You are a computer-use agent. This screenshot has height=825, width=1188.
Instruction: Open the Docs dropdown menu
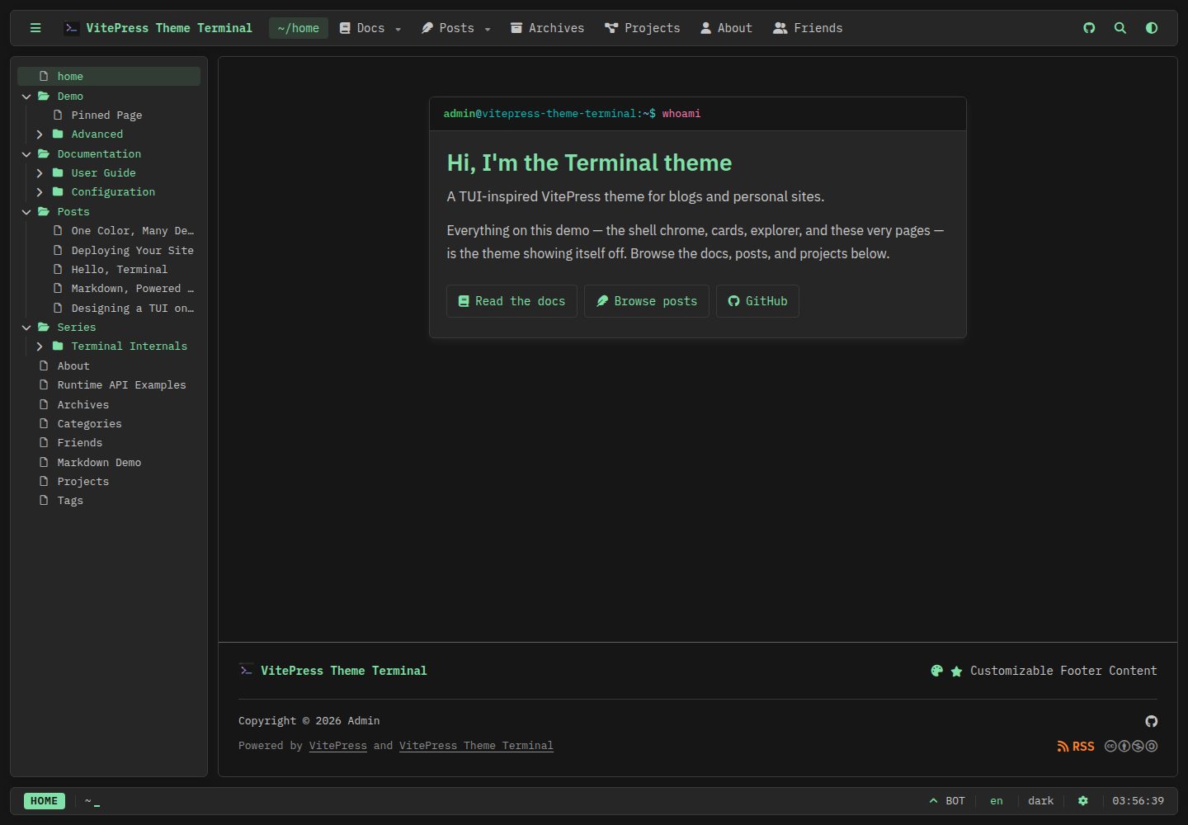(x=370, y=28)
